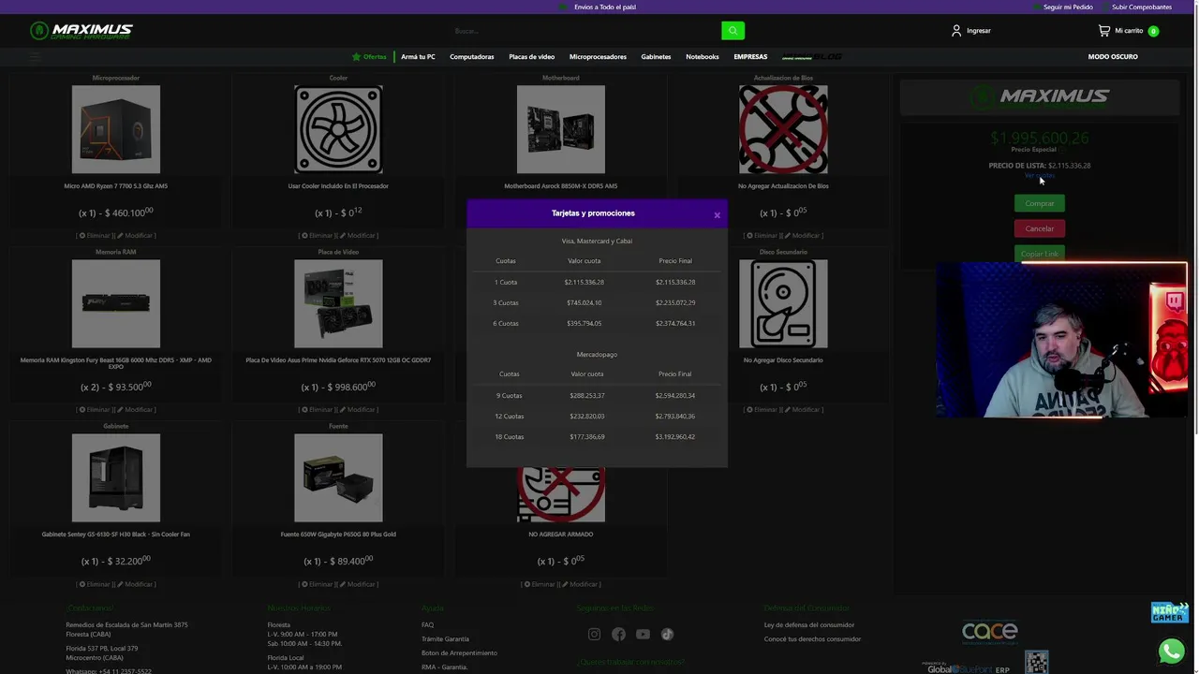Screen dimensions: 1199x674
Task: Click Subir Comprobantes link
Action: click(1142, 7)
